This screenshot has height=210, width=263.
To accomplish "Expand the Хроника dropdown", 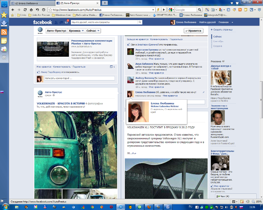I will click(x=76, y=31).
